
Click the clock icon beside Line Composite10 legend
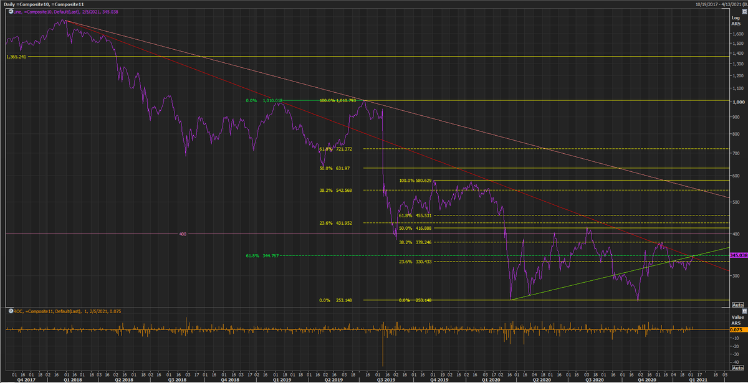(x=11, y=11)
